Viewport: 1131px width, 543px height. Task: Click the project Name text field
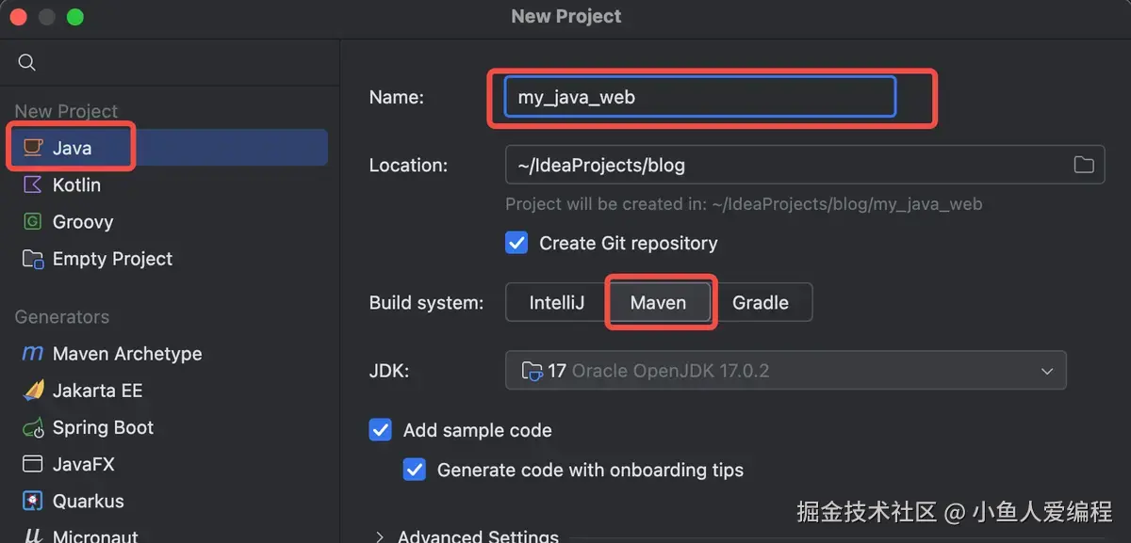coord(699,97)
